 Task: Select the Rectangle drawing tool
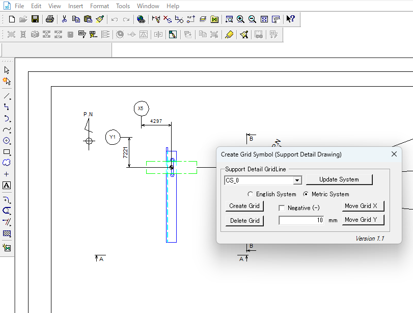[7, 152]
